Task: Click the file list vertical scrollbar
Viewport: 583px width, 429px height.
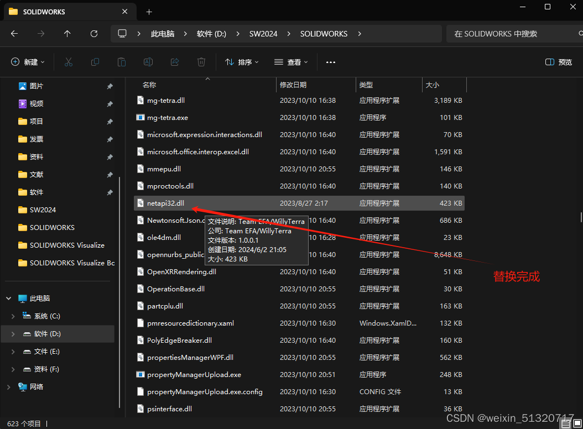Action: pos(581,217)
